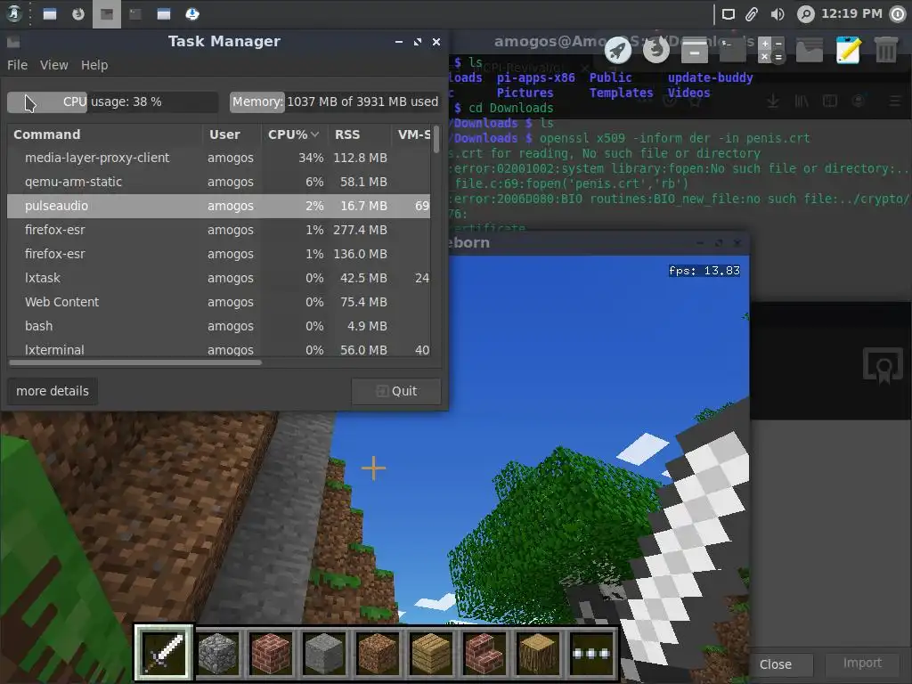
Task: Switch to the Firefox window in the taskbar
Action: coord(78,14)
